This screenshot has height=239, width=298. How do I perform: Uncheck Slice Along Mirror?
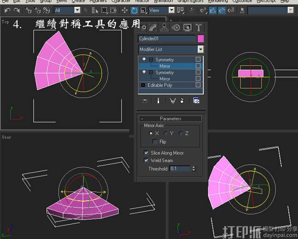point(147,153)
